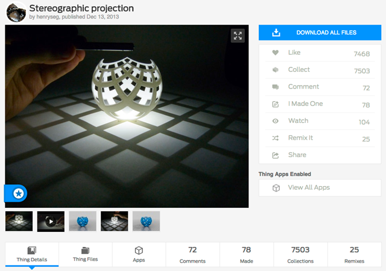Switch to the Apps tab
This screenshot has width=386, height=271.
pos(139,254)
